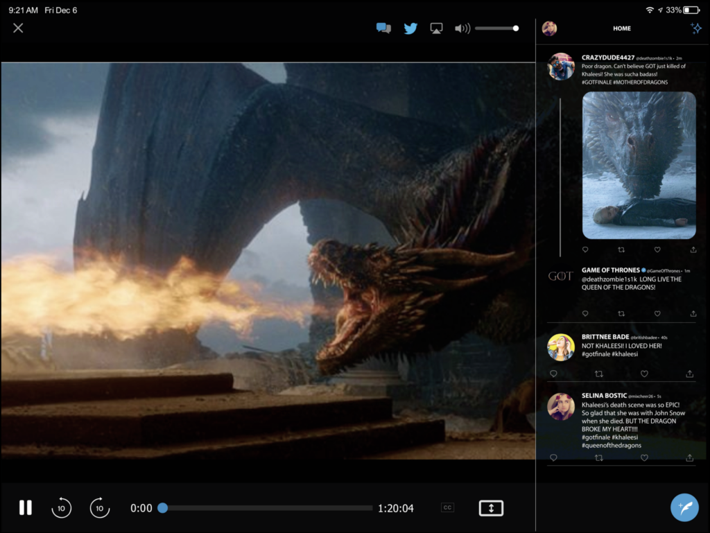710x533 pixels.
Task: Retweet CRAZYDUDE4427's dragon tweet
Action: tap(621, 250)
